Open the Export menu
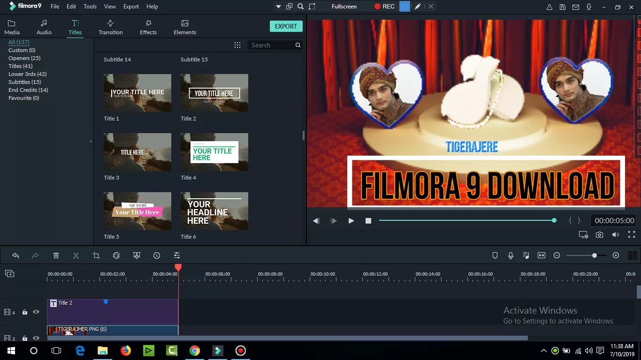Viewport: 641px width, 360px height. (x=131, y=7)
